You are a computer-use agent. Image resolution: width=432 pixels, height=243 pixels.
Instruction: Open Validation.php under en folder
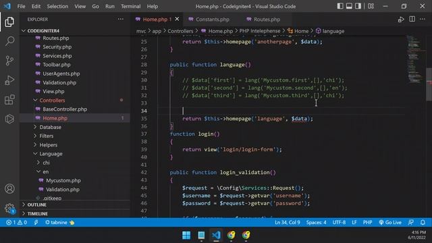[63, 190]
